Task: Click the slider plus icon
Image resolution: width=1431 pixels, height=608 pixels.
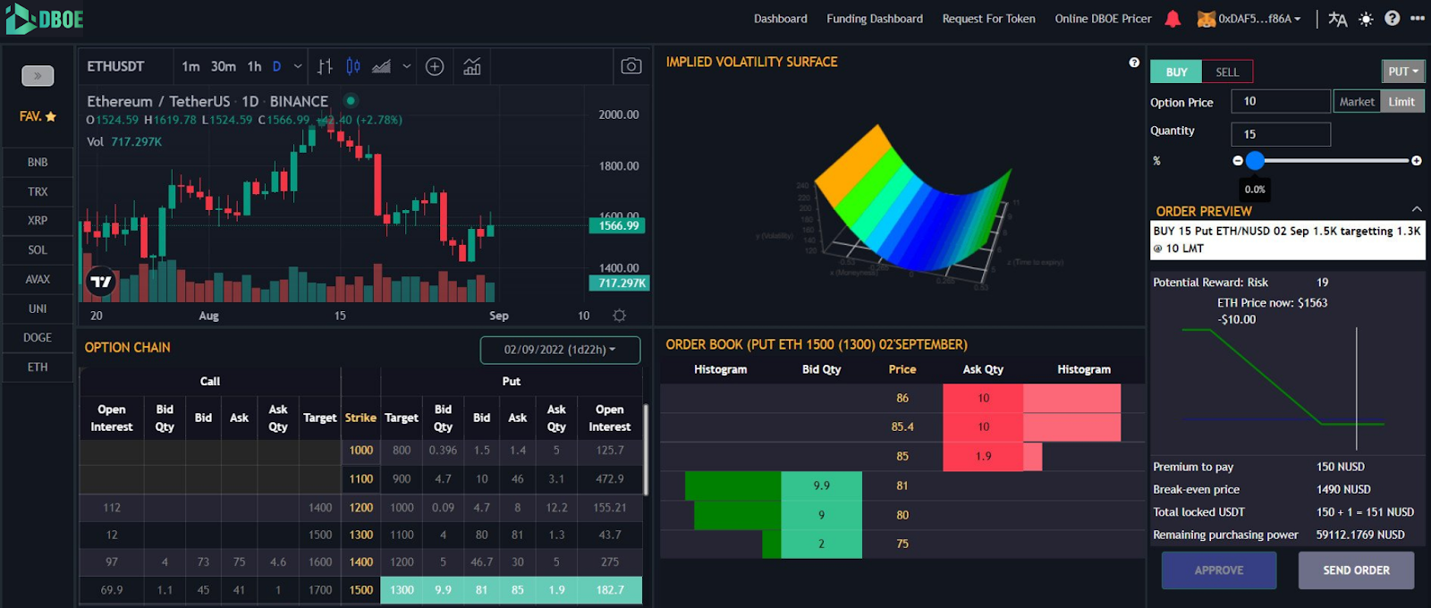Action: click(1417, 161)
